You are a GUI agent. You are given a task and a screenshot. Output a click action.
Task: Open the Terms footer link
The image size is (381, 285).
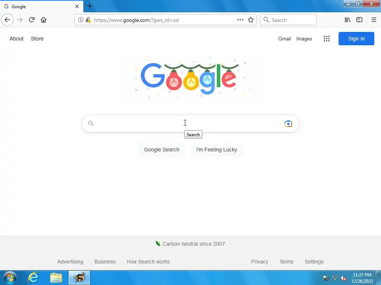286,262
